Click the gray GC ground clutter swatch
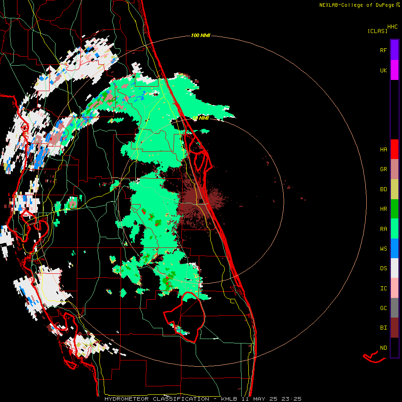This screenshot has width=402, height=402. click(394, 308)
